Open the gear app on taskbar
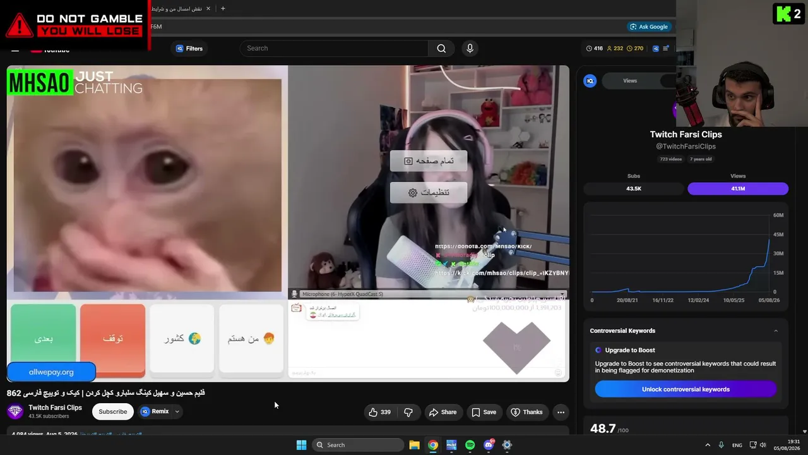The width and height of the screenshot is (808, 455). [x=507, y=445]
